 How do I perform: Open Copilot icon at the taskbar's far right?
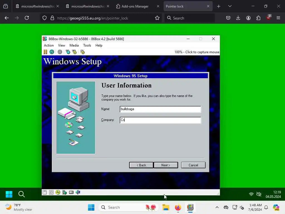[276, 207]
